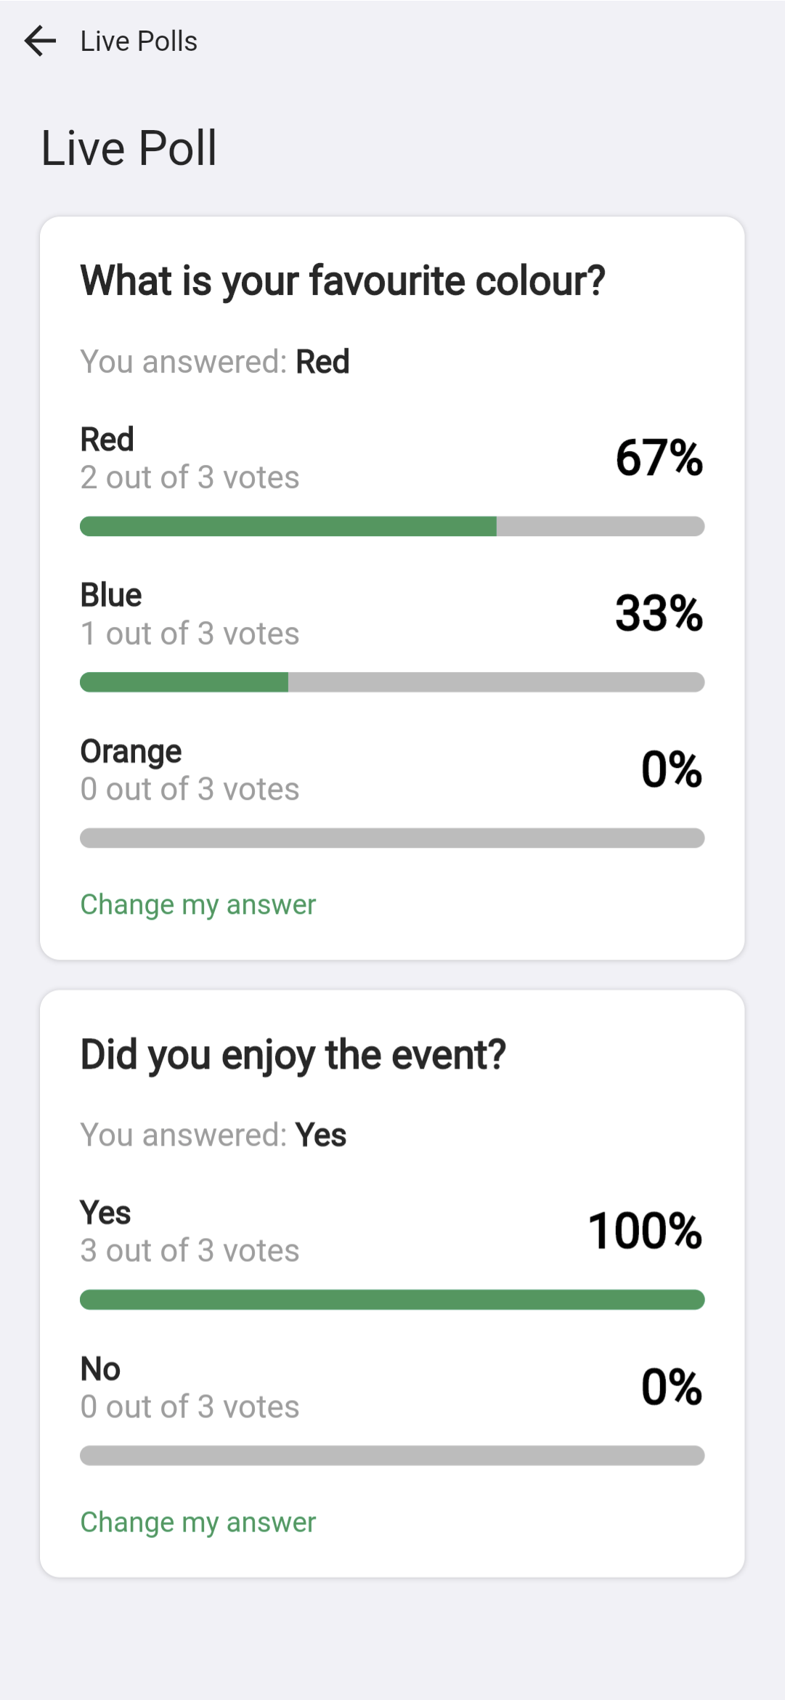Click the 67% result for Red
The image size is (785, 1700).
click(659, 458)
